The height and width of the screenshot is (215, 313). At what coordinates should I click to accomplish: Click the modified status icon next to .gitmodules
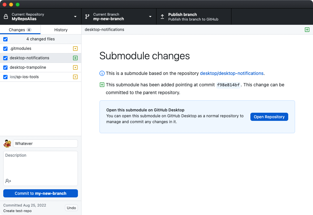(75, 49)
